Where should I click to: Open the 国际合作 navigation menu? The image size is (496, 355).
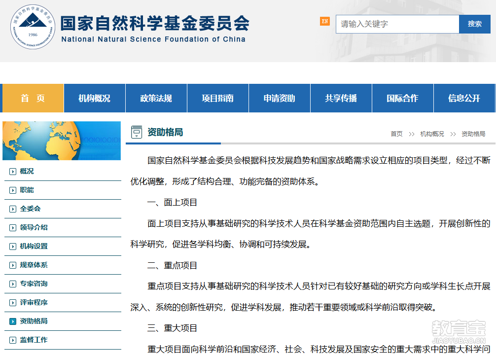(x=403, y=98)
